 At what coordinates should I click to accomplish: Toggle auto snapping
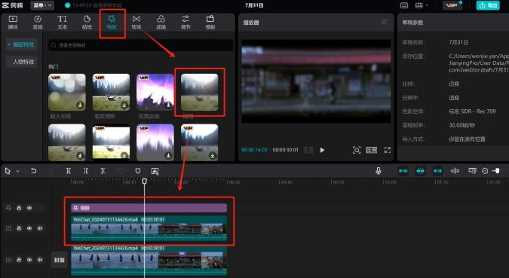tap(420, 171)
